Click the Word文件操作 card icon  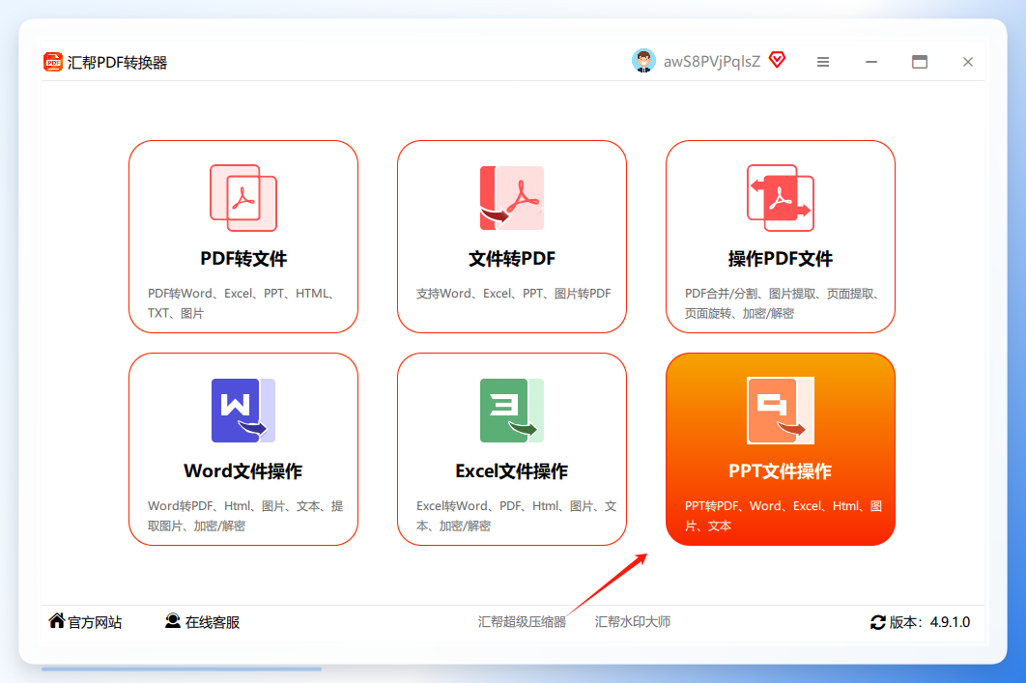click(x=243, y=411)
